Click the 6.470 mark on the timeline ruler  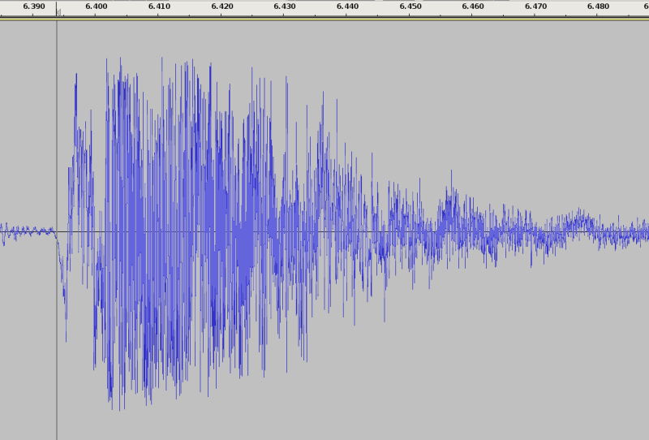coord(535,6)
